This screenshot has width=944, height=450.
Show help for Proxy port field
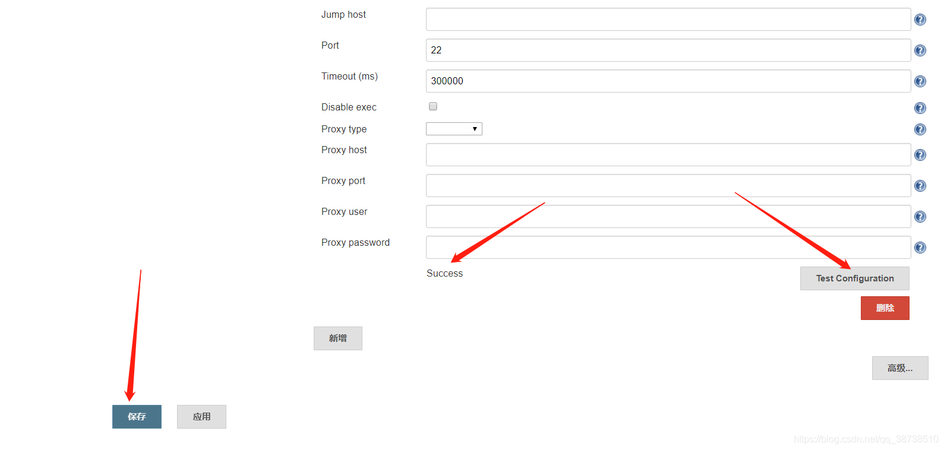pyautogui.click(x=920, y=186)
